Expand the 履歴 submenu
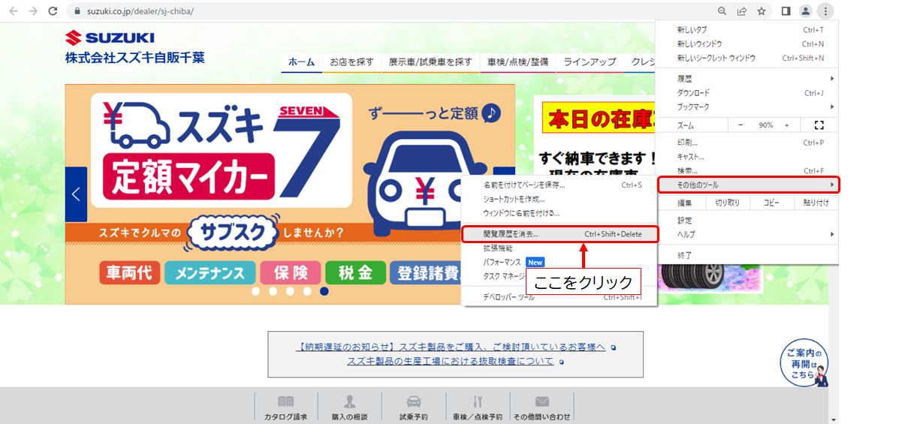 tap(747, 78)
